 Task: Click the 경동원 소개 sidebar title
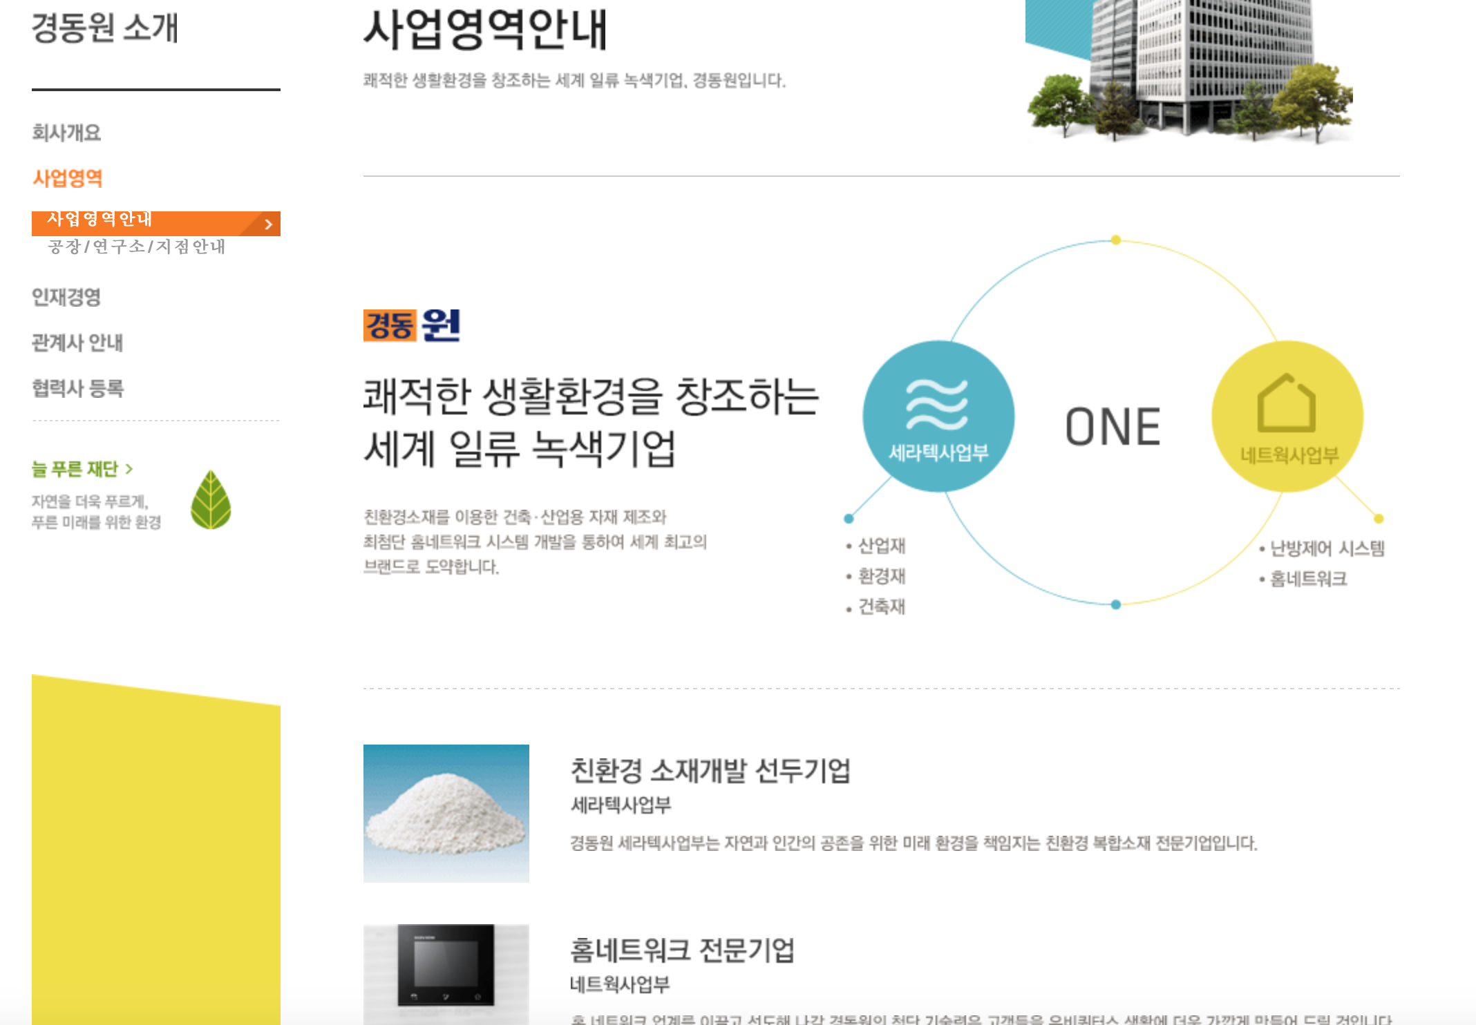[105, 28]
